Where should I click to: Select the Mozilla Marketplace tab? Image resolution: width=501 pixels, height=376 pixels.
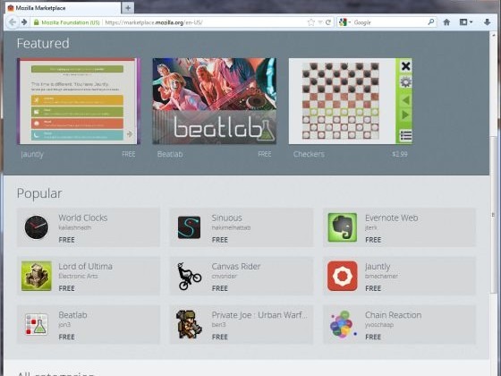click(x=64, y=8)
